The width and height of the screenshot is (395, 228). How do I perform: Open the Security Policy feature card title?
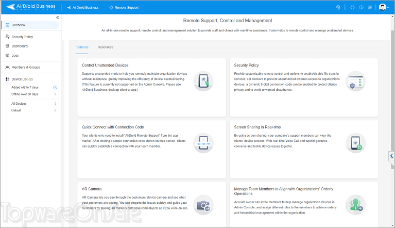tap(246, 65)
